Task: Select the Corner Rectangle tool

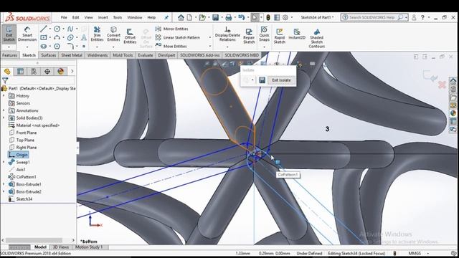Action: click(x=44, y=37)
